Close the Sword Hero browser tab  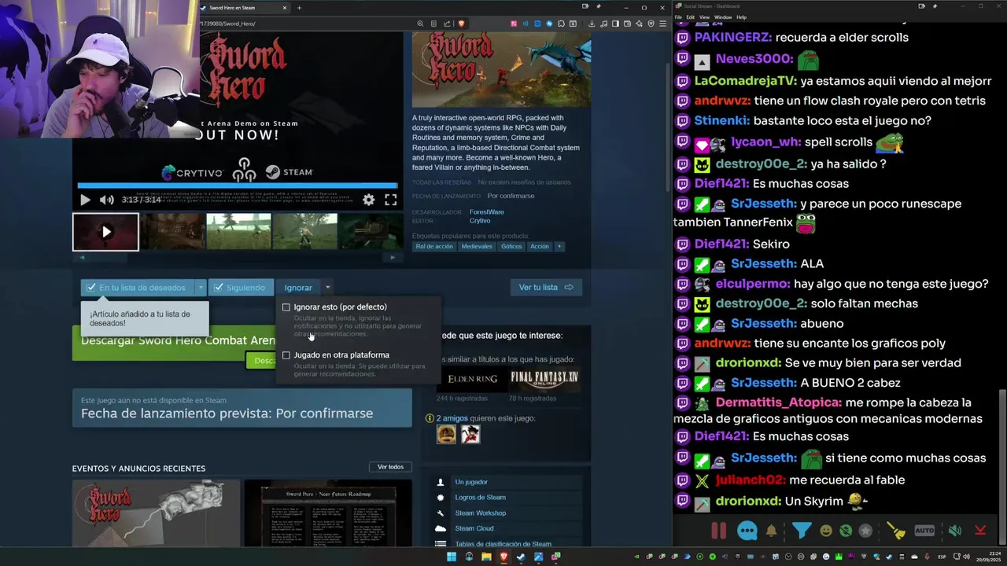tap(285, 8)
